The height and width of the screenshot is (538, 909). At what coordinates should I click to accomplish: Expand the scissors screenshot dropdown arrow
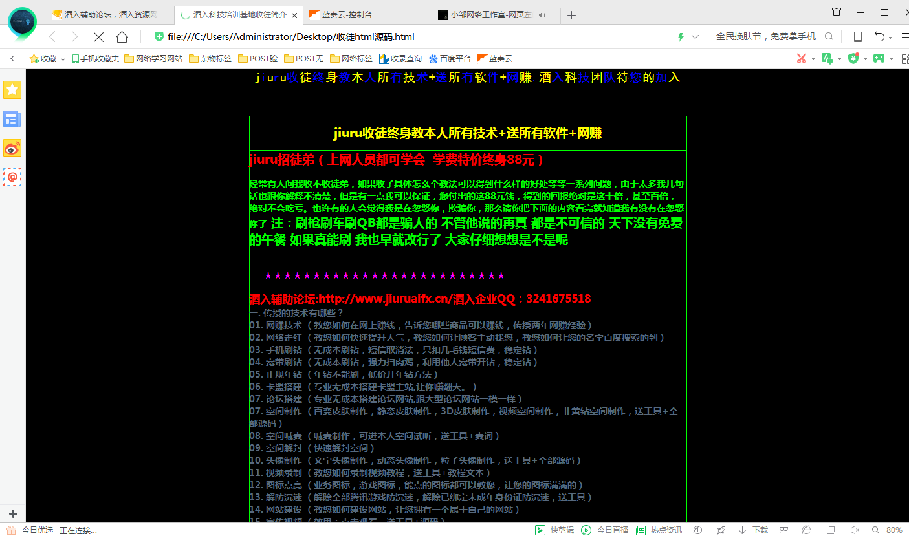(x=813, y=59)
